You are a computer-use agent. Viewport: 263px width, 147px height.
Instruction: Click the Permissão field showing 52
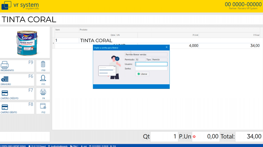140,59
